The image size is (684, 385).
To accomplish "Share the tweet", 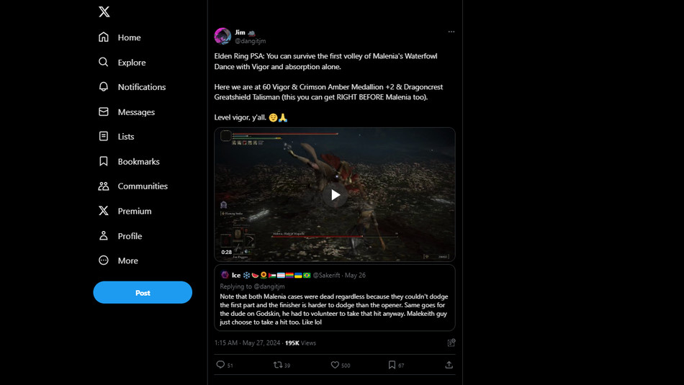I will 449,365.
